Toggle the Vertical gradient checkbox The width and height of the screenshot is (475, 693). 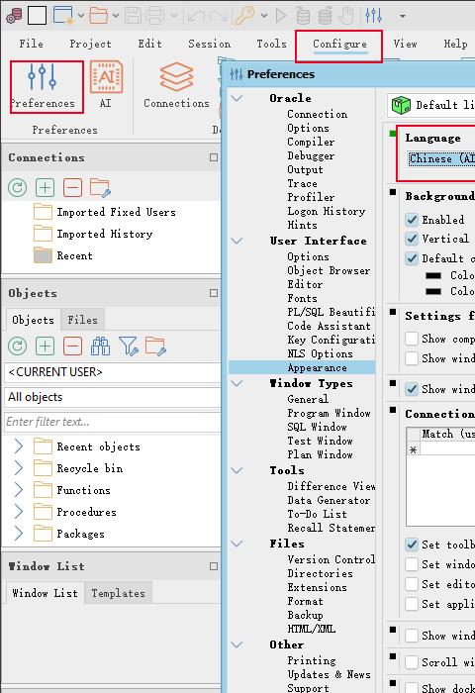(412, 239)
